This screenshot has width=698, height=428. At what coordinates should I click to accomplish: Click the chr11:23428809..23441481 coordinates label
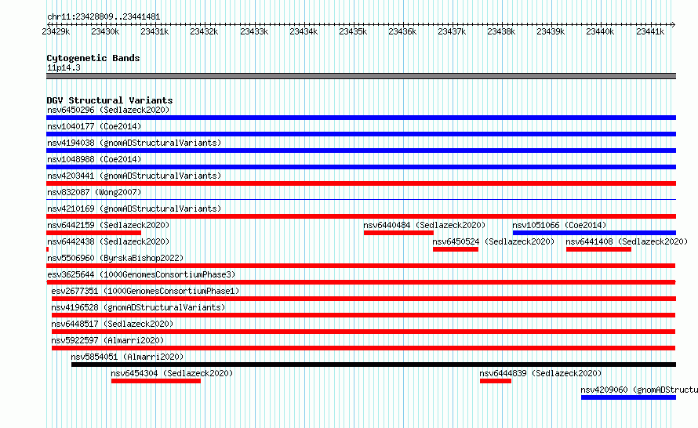pos(104,16)
